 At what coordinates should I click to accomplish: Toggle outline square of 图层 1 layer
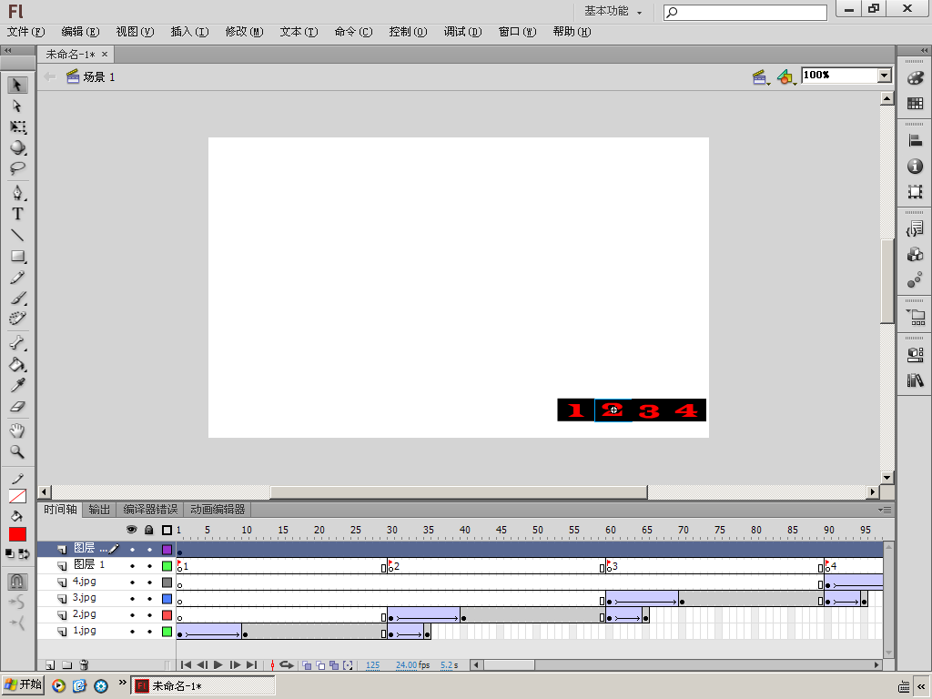167,566
